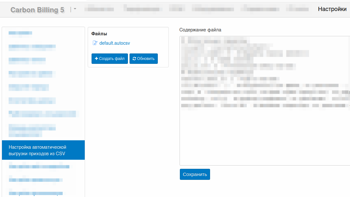The height and width of the screenshot is (197, 350).
Task: Click the Сохранить button under the editor
Action: point(195,174)
